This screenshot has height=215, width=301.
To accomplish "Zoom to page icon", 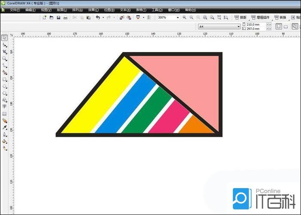I will (212, 18).
